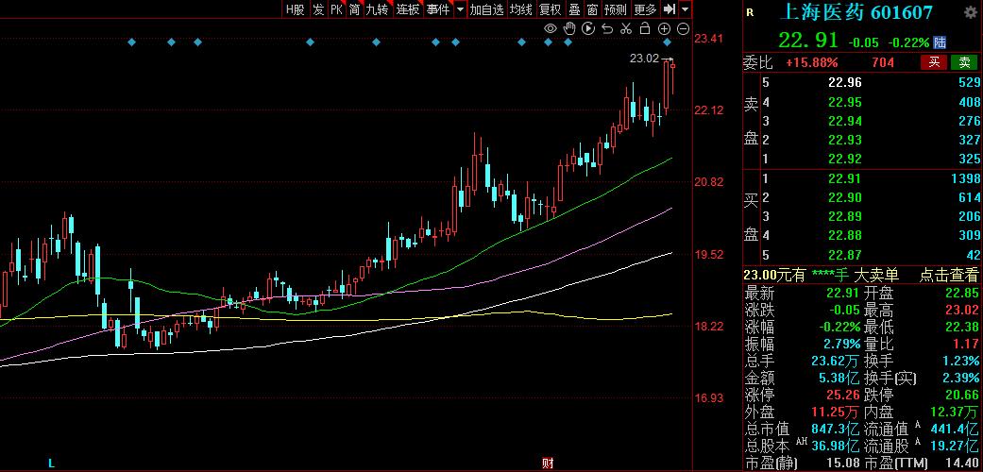Click the circular play replay icon
The width and height of the screenshot is (983, 472).
(x=588, y=29)
